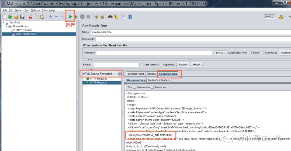Image resolution: width=291 pixels, height=151 pixels.
Task: Switch to the Sampler result tab
Action: click(x=136, y=74)
